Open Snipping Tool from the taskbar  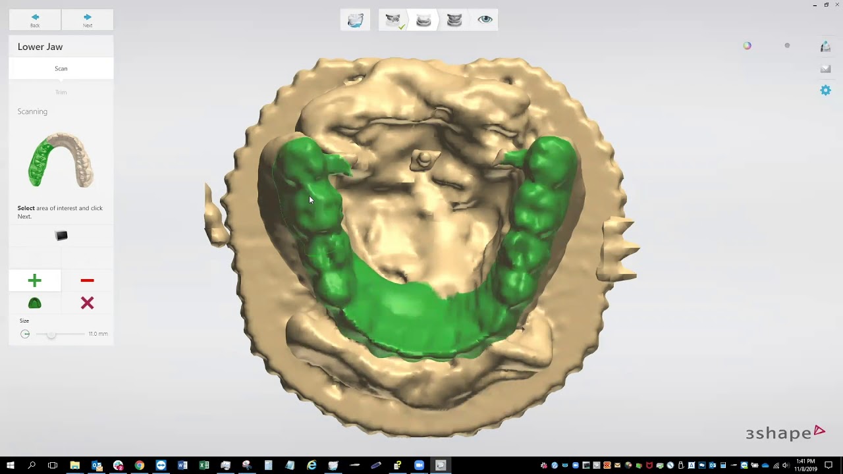[247, 465]
